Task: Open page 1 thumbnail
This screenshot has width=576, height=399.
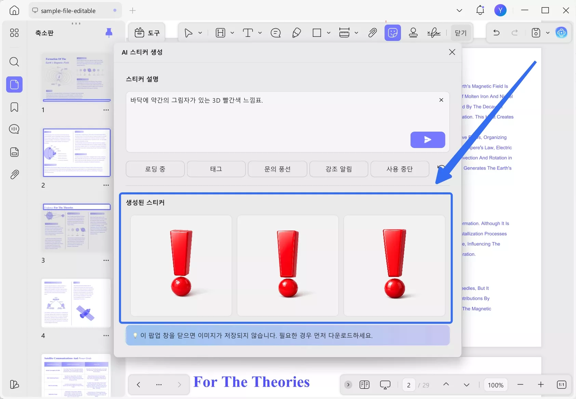Action: [77, 77]
